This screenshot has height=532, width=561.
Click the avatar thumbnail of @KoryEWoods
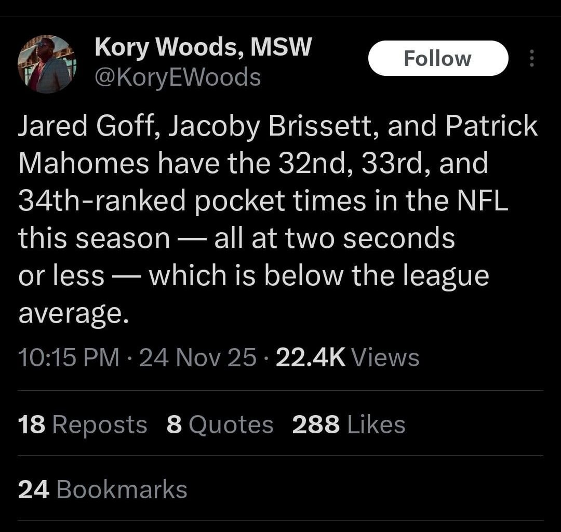tap(47, 62)
